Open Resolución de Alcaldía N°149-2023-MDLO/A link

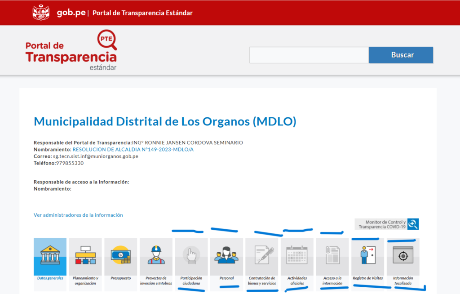coord(133,150)
